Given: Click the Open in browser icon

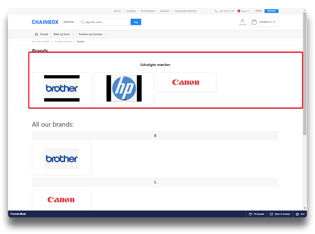Looking at the screenshot, I should [271, 214].
